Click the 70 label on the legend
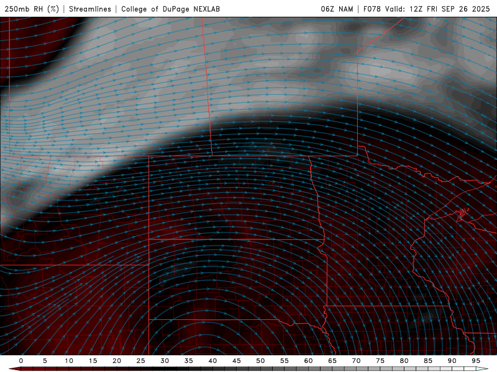 tap(356, 361)
